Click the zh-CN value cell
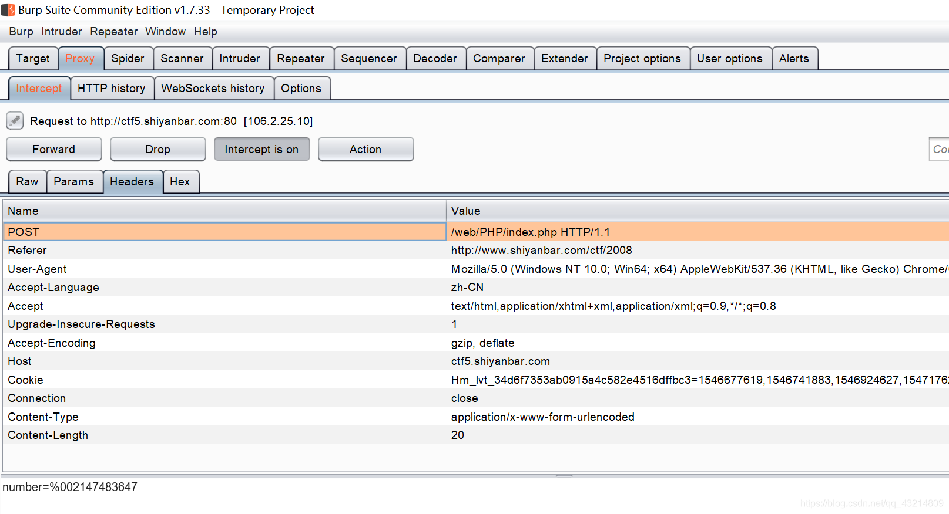The image size is (949, 514). [698, 288]
